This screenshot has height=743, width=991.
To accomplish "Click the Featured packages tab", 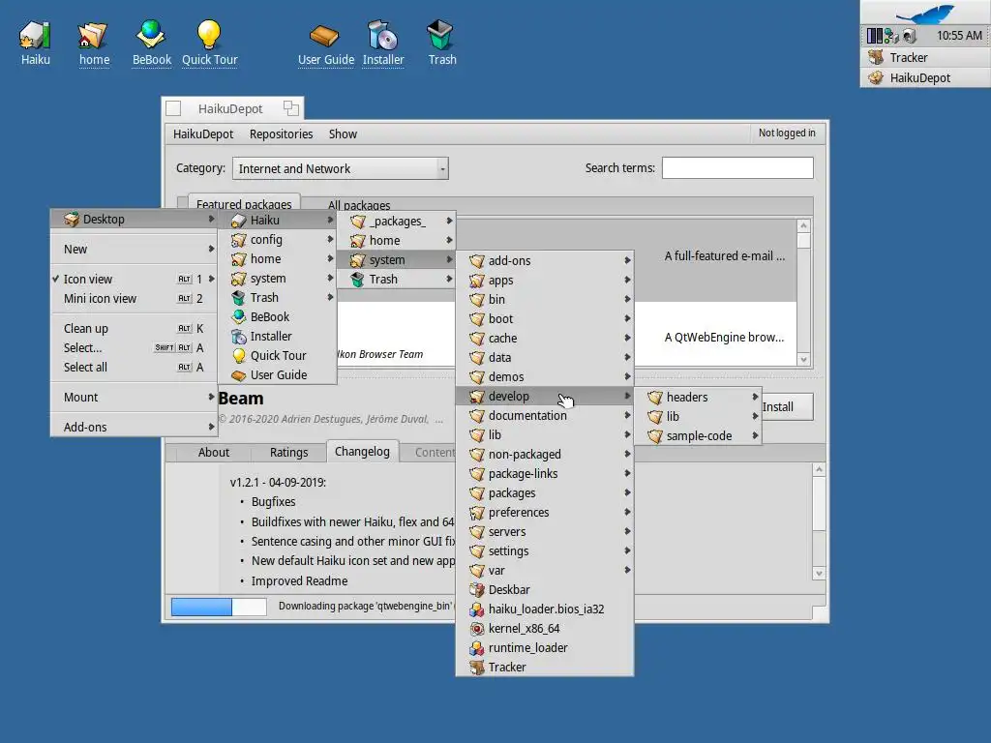I will click(x=244, y=203).
